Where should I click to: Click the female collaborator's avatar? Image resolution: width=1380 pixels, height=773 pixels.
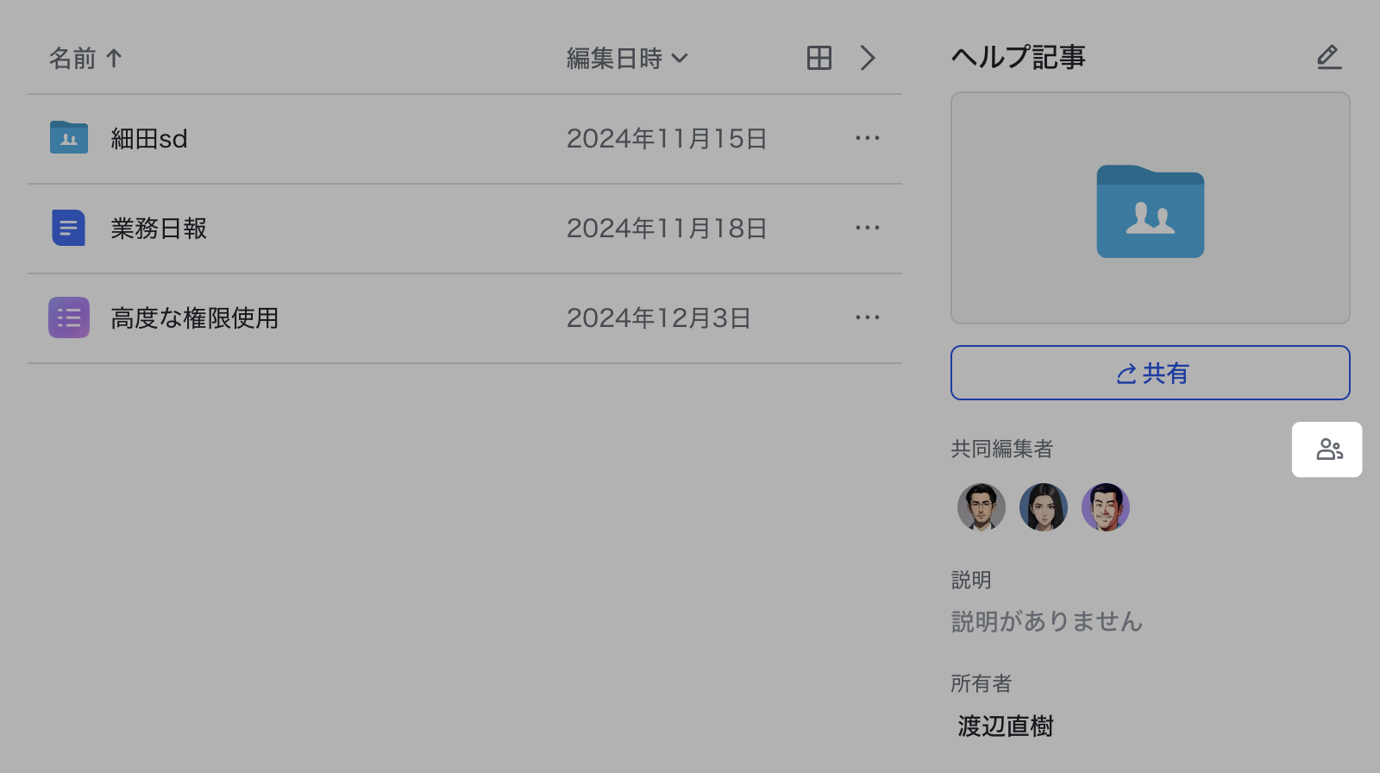click(1044, 506)
